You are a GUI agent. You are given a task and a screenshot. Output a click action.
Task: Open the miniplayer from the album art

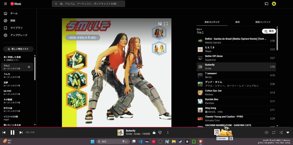(160, 24)
